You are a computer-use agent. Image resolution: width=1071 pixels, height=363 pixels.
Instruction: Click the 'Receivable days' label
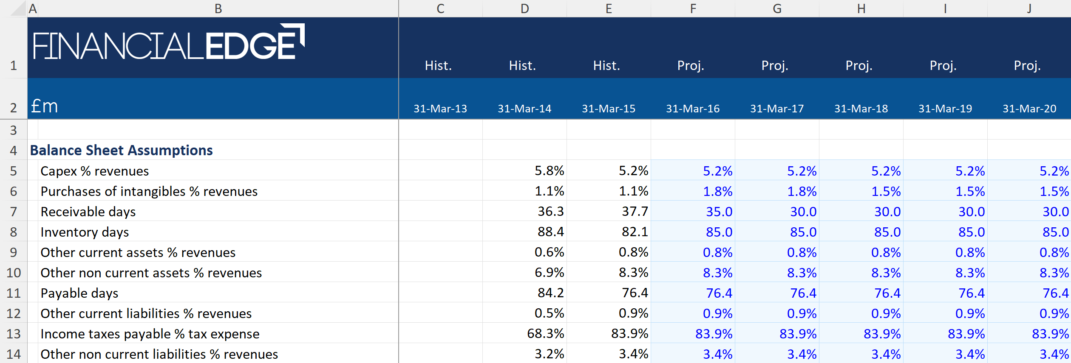tap(88, 212)
